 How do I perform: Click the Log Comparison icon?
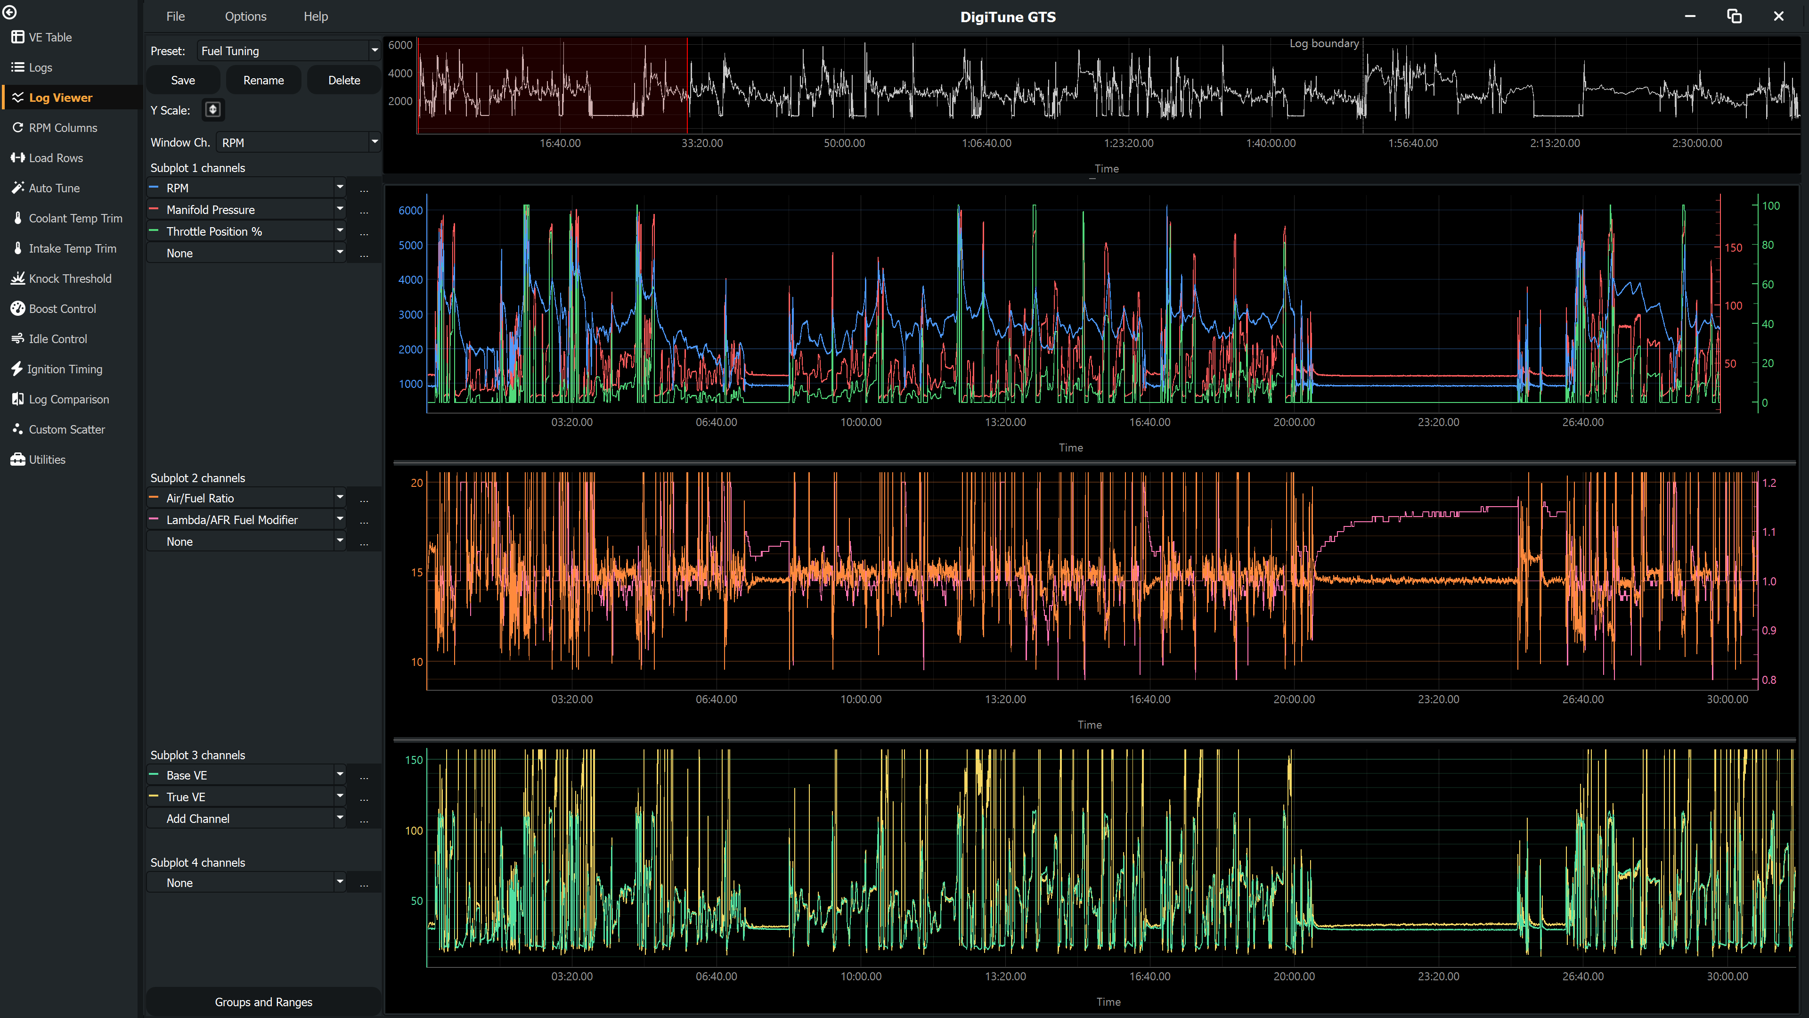(17, 400)
